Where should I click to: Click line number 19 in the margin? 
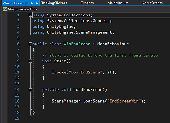point(17,118)
